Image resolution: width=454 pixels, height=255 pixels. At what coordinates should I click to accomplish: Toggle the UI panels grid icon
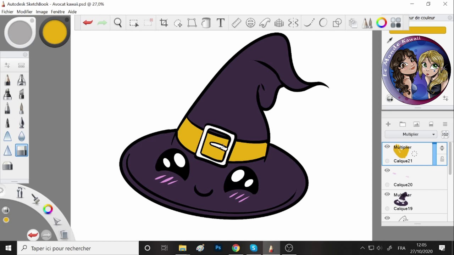tap(395, 23)
